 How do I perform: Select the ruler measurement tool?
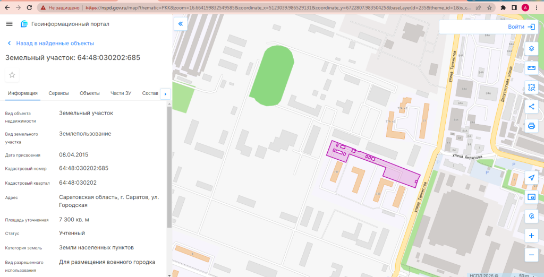(531, 68)
